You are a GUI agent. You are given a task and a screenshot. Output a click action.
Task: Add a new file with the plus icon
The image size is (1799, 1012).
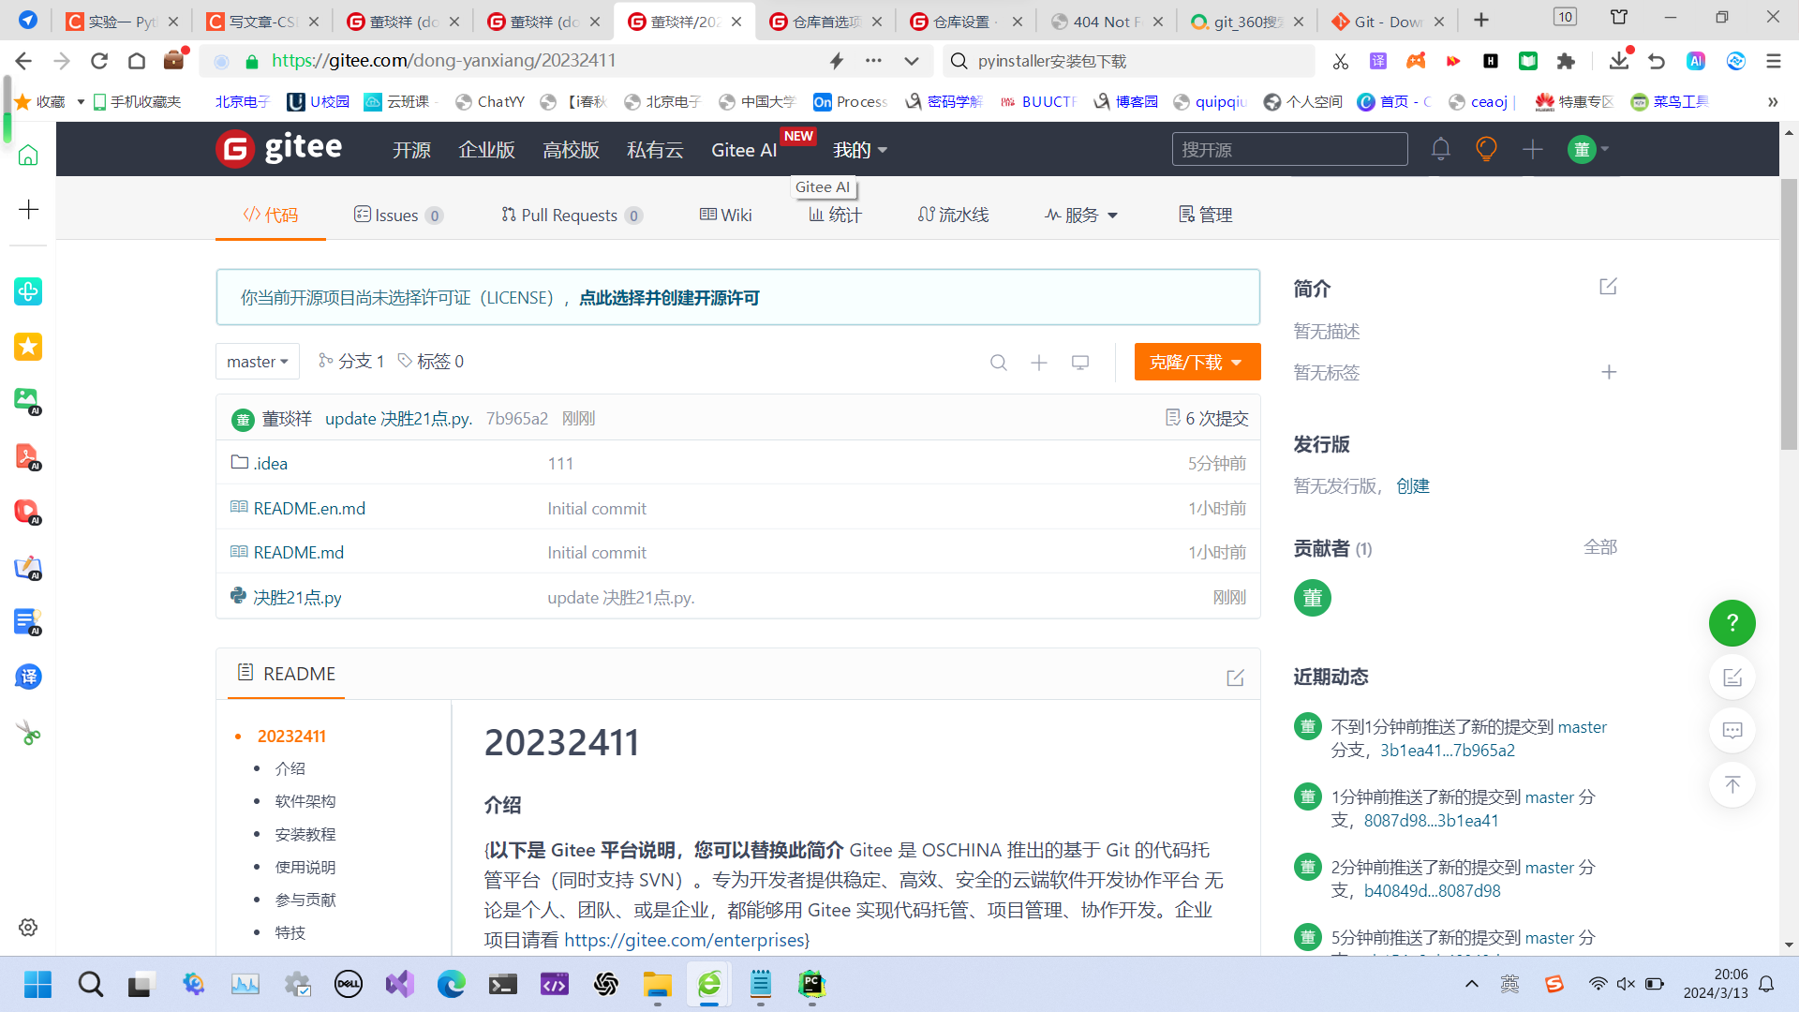click(1039, 363)
